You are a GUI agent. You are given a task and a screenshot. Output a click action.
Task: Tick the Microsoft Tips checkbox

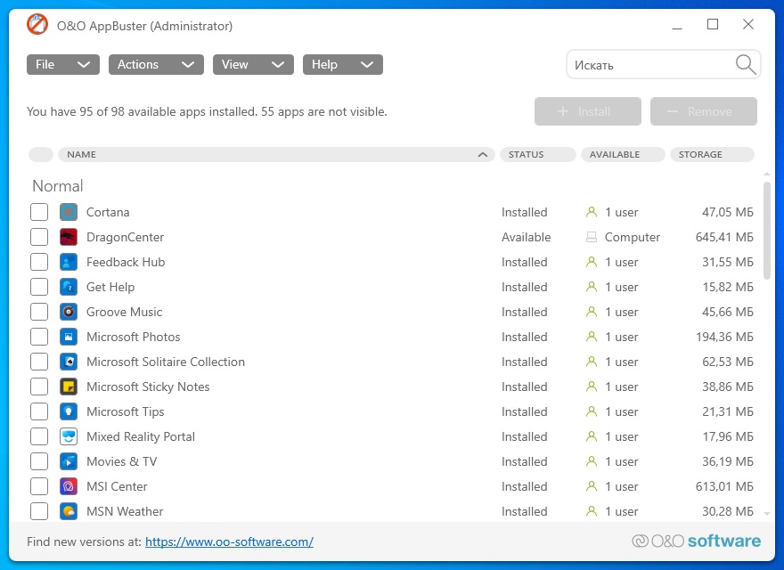tap(39, 411)
